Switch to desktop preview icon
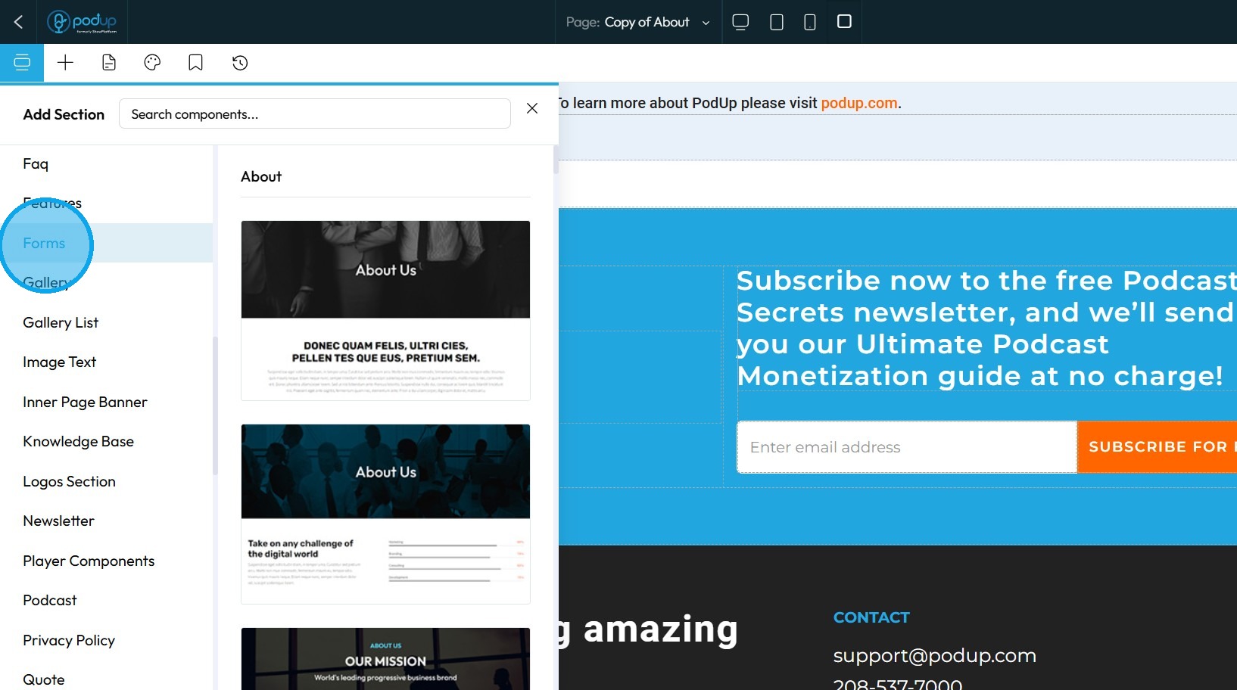This screenshot has height=690, width=1237. 740,22
